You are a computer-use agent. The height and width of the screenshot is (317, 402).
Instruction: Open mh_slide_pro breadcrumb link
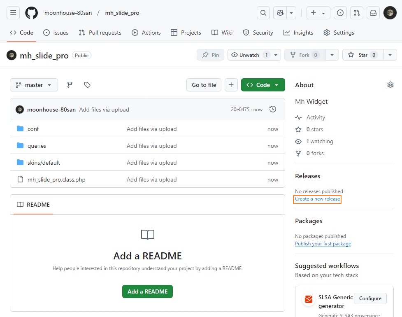122,13
